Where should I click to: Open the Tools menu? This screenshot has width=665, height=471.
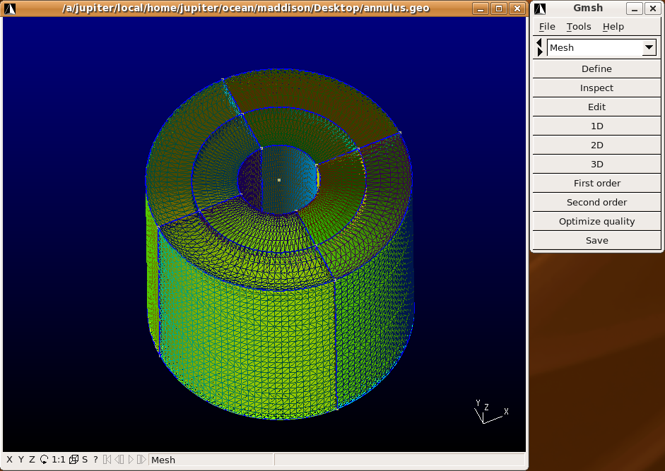pyautogui.click(x=578, y=27)
